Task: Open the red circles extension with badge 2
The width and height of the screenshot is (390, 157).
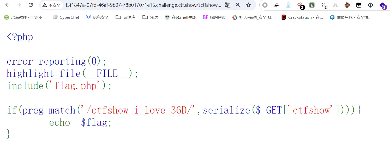Action: (301, 5)
